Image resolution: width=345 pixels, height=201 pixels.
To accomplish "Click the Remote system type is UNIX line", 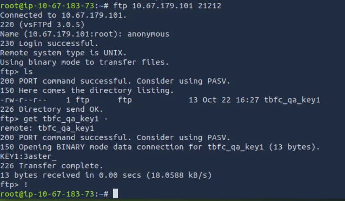I will [x=63, y=53].
